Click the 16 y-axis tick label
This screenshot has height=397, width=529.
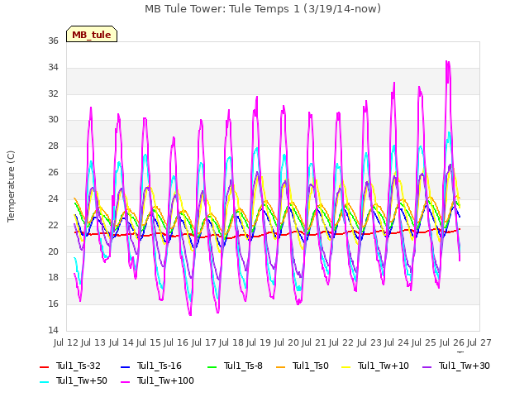(53, 304)
